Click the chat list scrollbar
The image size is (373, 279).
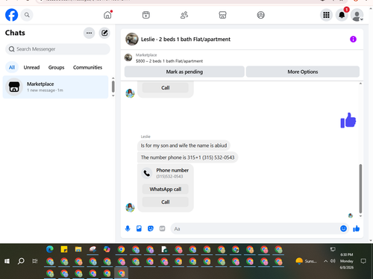point(113,87)
